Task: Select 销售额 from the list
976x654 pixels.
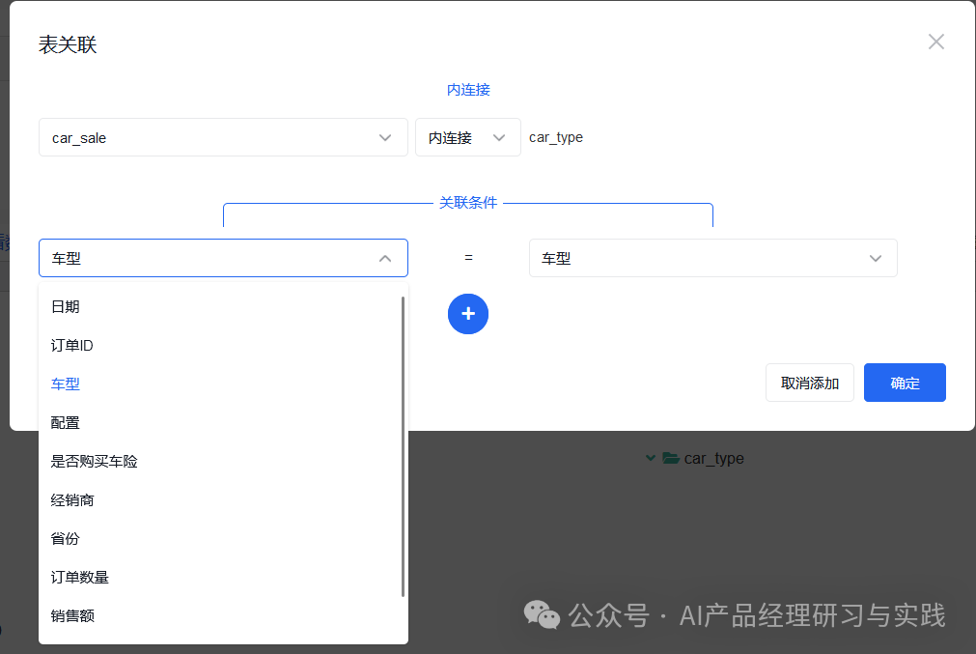Action: click(x=72, y=616)
